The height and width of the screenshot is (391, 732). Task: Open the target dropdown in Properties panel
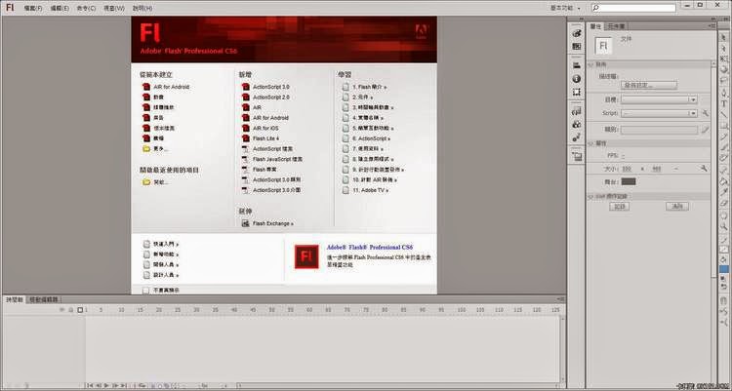[659, 99]
